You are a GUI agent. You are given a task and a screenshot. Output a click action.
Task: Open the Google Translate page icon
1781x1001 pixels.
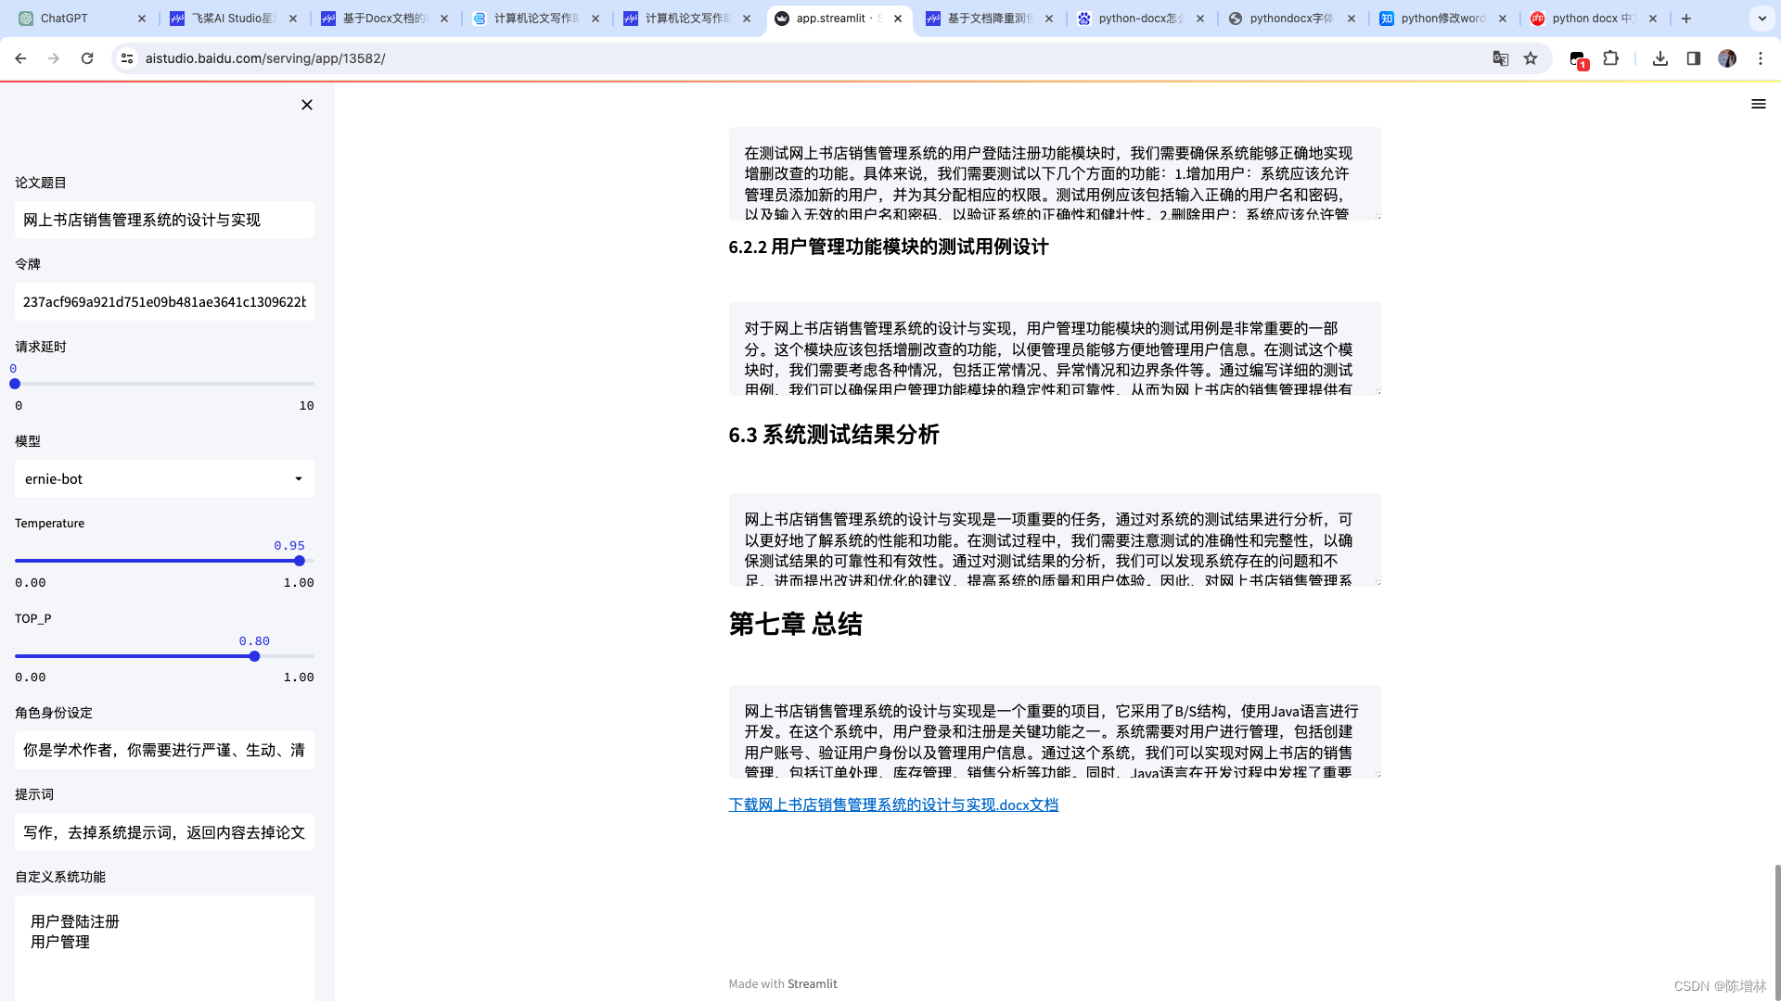pyautogui.click(x=1501, y=57)
